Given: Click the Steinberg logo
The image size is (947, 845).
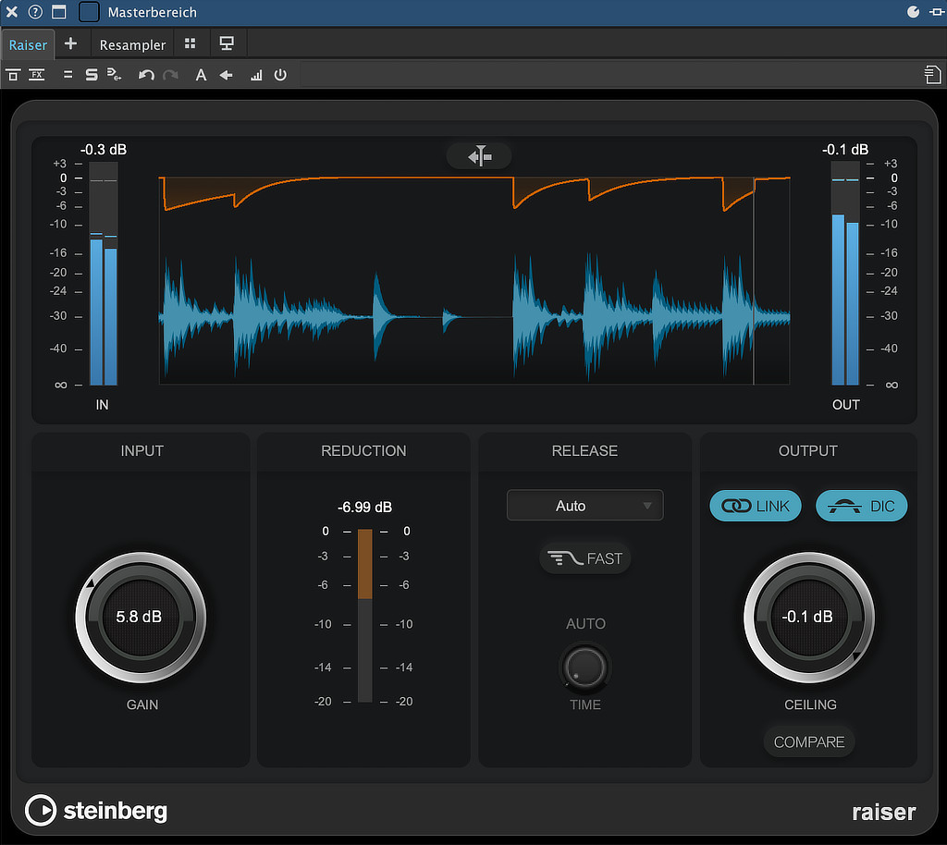Looking at the screenshot, I should tap(96, 810).
